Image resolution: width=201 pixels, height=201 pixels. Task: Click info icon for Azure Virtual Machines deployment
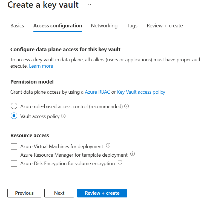click(108, 145)
